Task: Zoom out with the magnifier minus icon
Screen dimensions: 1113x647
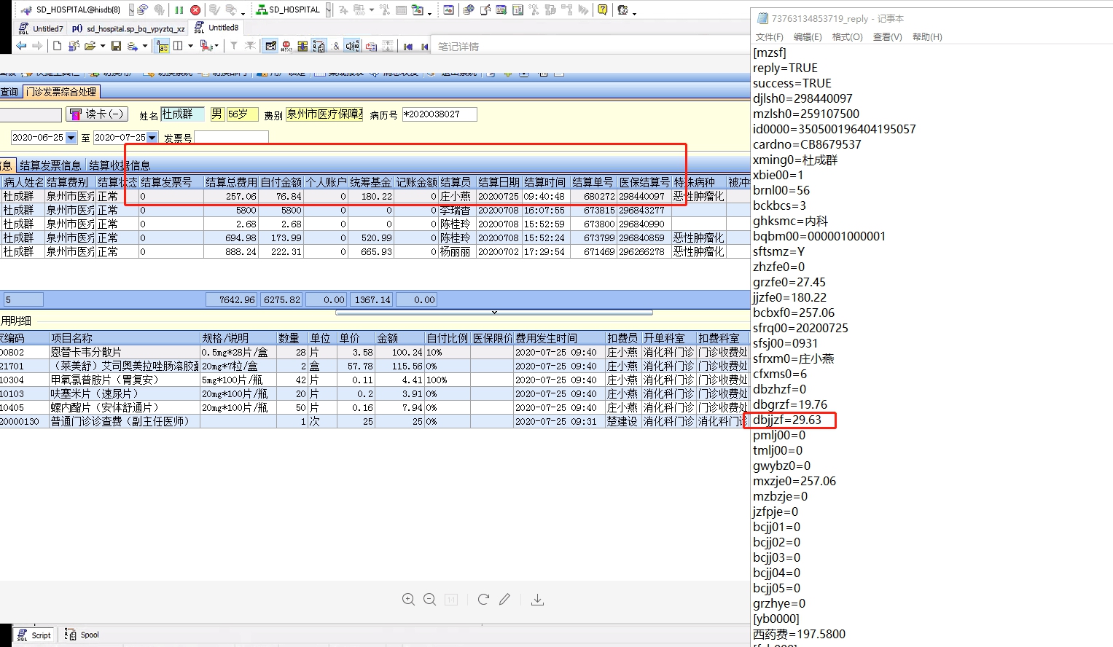Action: [429, 600]
